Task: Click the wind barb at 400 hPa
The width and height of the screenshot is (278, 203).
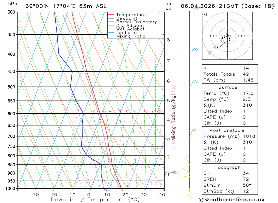Action: point(193,51)
